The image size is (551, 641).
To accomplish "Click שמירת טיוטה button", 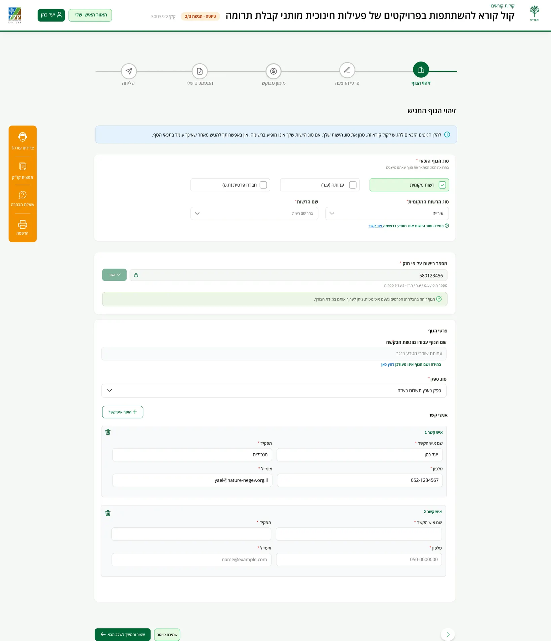I will (167, 635).
